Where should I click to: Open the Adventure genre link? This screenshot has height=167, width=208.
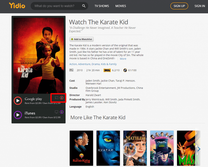[84, 64]
